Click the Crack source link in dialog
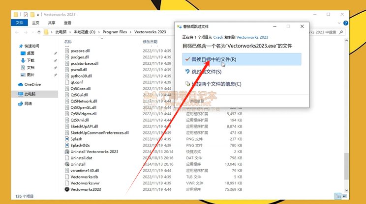This screenshot has width=366, height=204. pos(218,37)
